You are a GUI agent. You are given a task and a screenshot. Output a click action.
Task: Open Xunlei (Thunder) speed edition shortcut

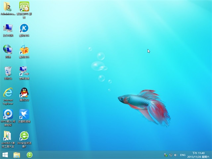tap(24, 114)
